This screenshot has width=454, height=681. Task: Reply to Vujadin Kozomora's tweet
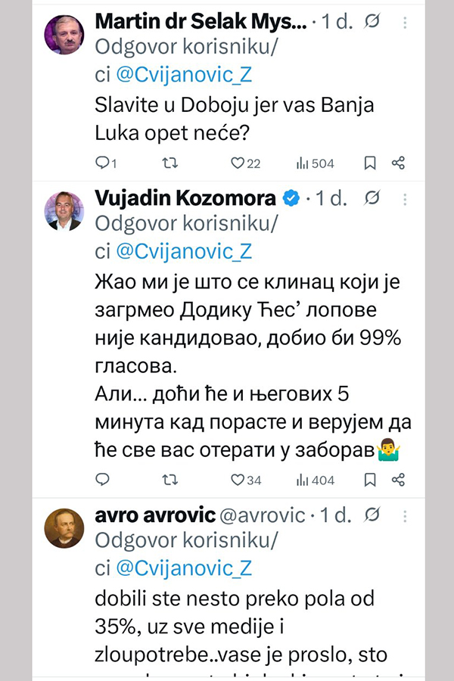coord(103,479)
